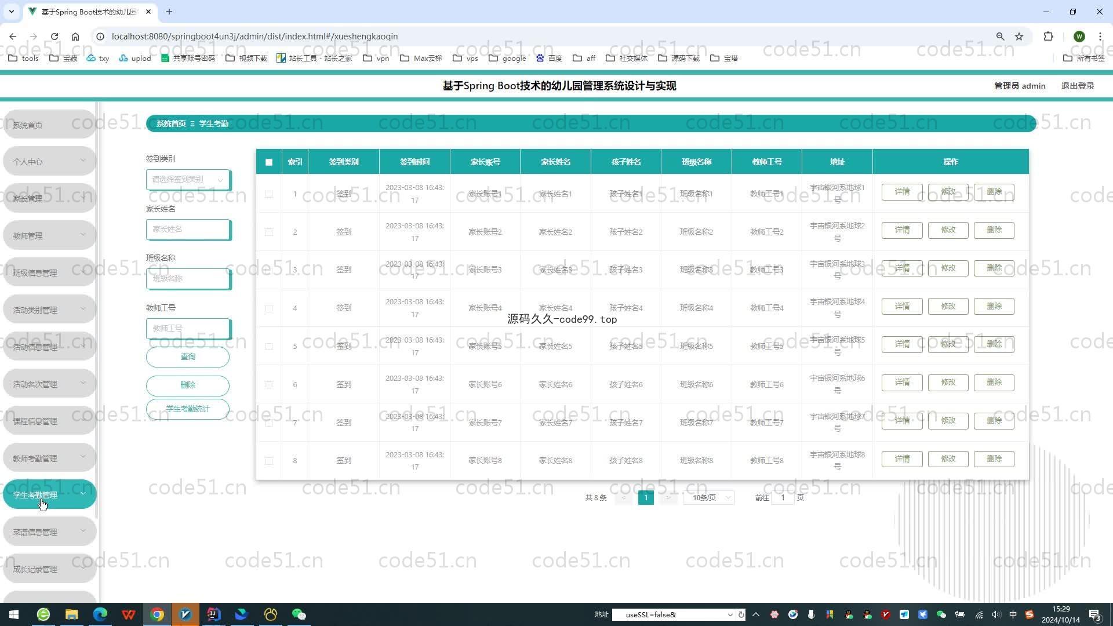Click page 1 in pagination

pyautogui.click(x=646, y=497)
